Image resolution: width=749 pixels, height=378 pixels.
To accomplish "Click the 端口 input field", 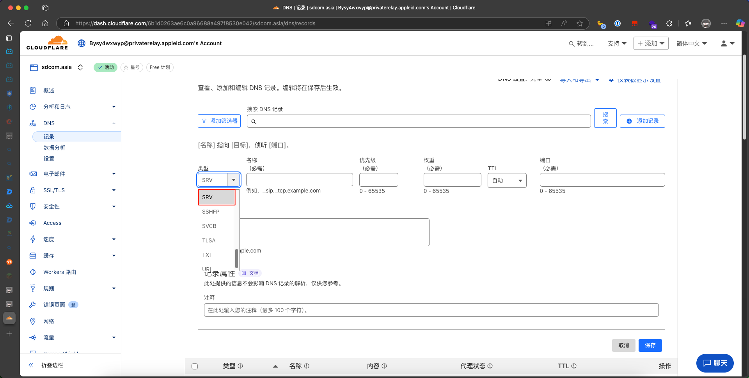I will click(x=602, y=180).
